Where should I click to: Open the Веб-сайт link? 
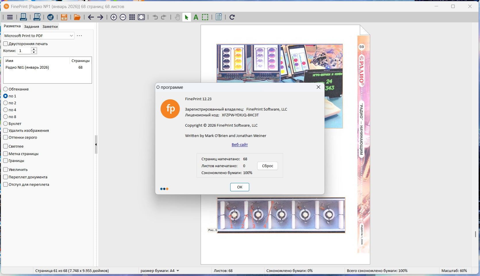[240, 144]
